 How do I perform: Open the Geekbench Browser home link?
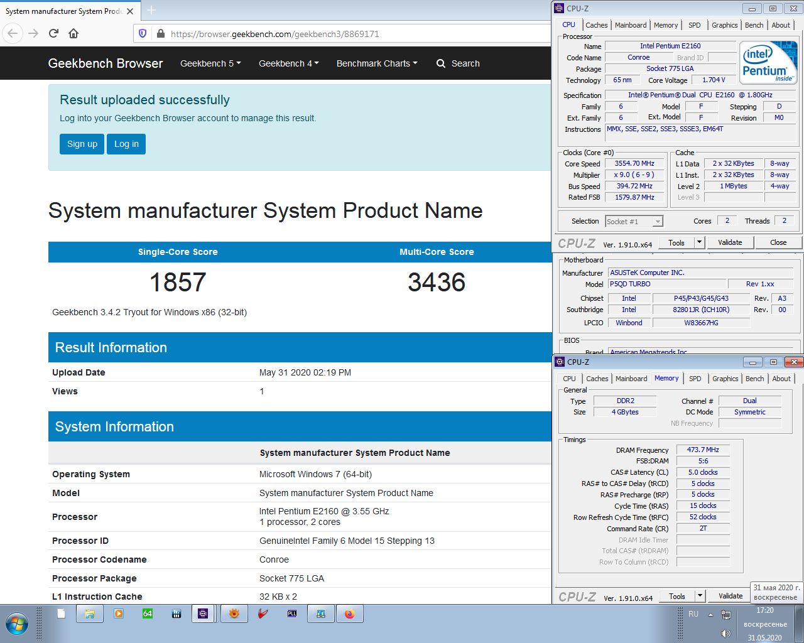[x=106, y=63]
